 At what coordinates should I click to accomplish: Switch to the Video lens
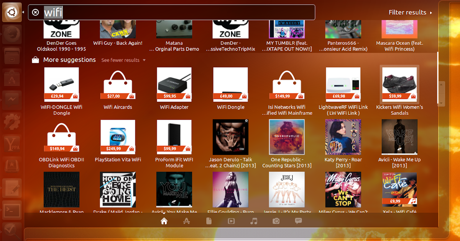[231, 221]
